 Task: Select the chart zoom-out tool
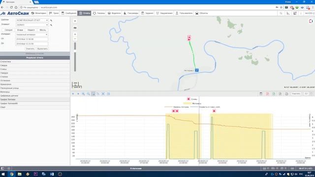click(x=89, y=94)
